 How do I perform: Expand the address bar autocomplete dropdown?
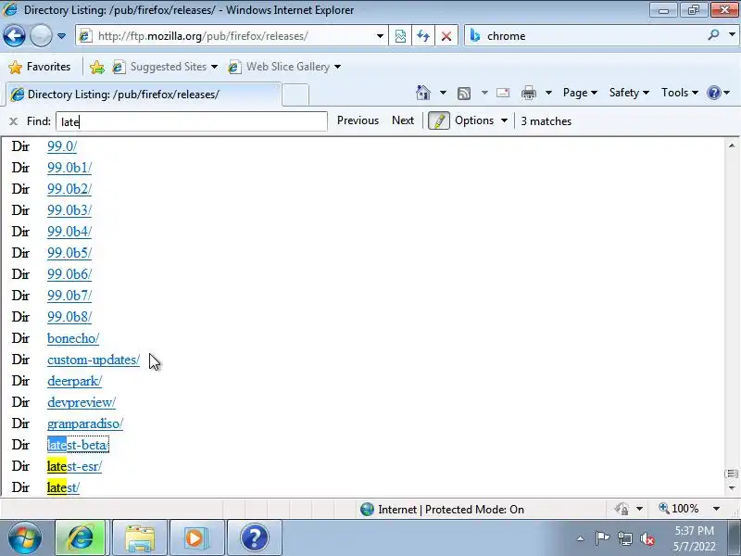[380, 36]
